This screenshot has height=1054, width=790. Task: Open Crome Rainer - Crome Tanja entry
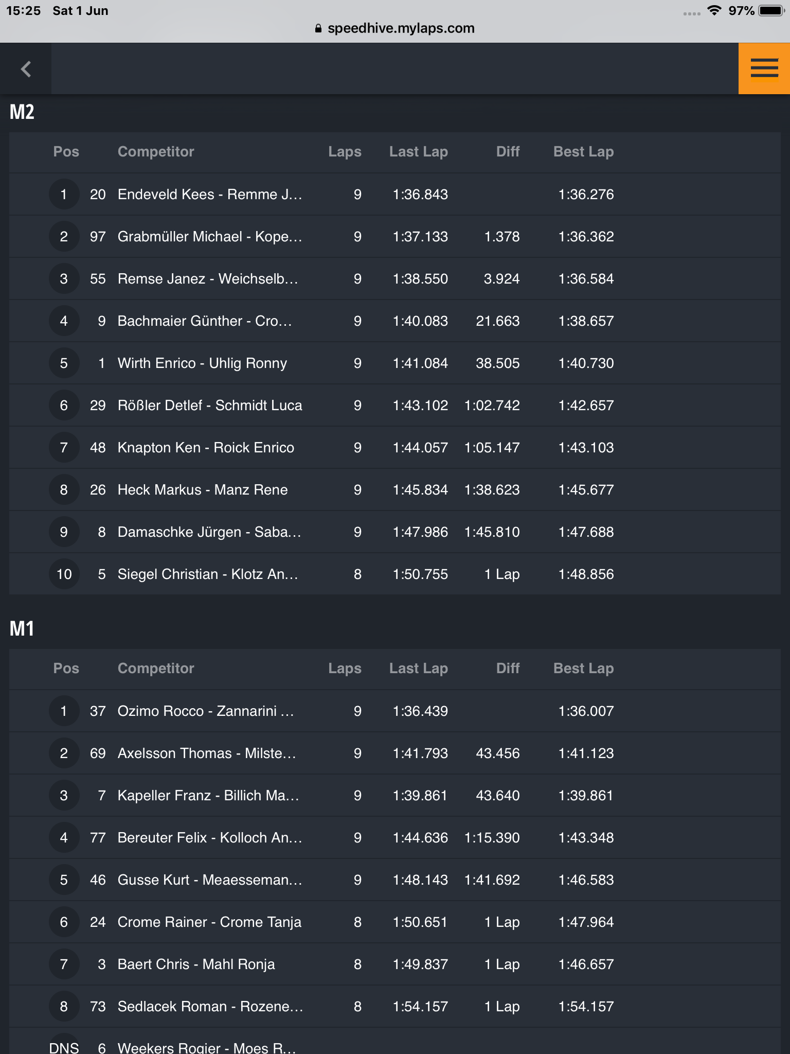click(395, 922)
